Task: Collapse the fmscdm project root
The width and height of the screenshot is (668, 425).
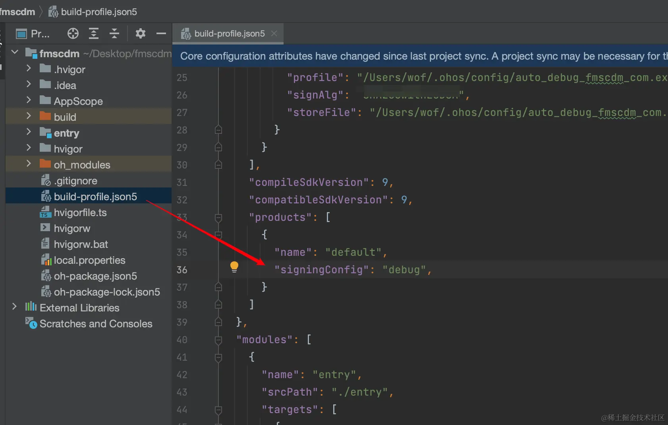Action: (x=15, y=52)
